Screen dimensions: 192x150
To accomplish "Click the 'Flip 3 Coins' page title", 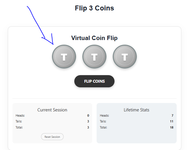I will tap(94, 8).
